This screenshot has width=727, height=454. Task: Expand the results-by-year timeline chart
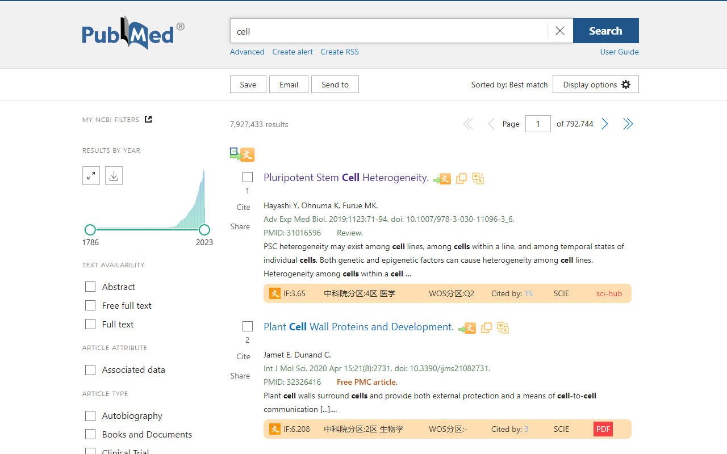(91, 176)
